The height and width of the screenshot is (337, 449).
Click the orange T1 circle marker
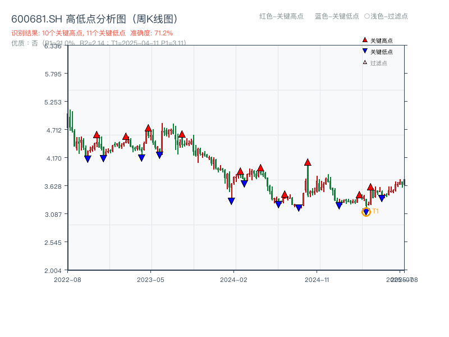click(x=366, y=212)
